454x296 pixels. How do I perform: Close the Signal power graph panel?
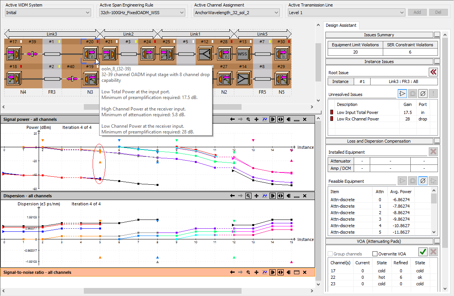pos(305,119)
